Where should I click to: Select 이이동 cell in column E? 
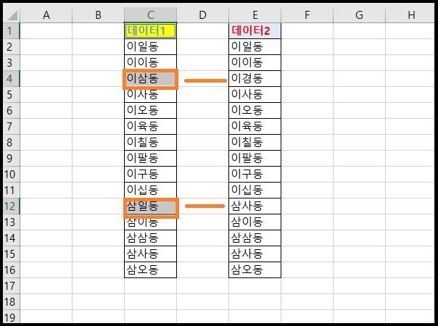click(255, 62)
